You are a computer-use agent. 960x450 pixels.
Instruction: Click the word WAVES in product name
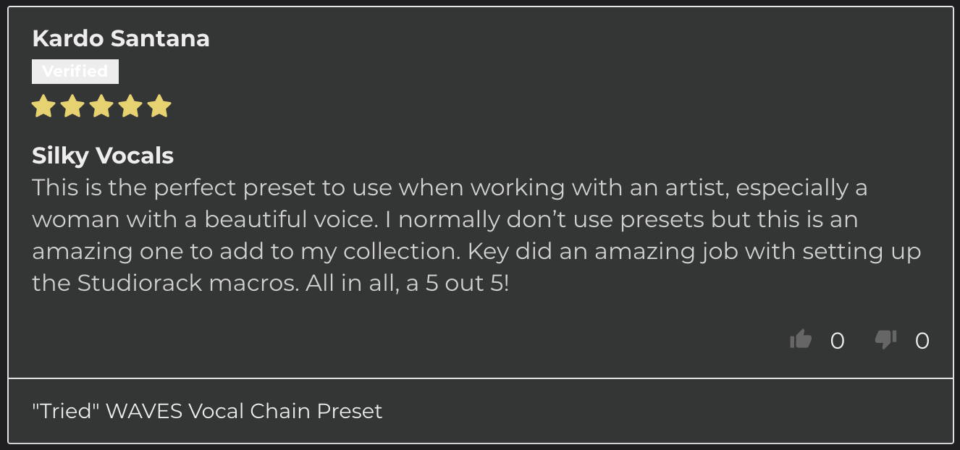(x=143, y=411)
